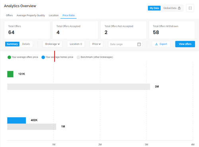Viewport: 199px width, 147px height.
Task: Focus the Date range input field
Action: coord(125,44)
